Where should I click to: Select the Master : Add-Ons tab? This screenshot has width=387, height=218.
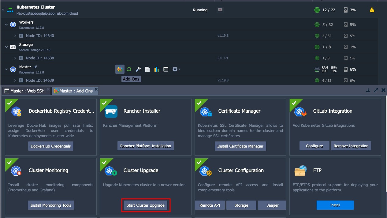coord(74,91)
